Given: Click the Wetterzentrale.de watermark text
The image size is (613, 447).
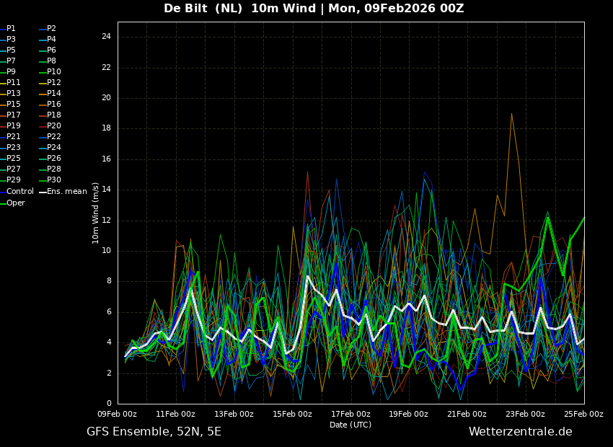Looking at the screenshot, I should pyautogui.click(x=520, y=432).
